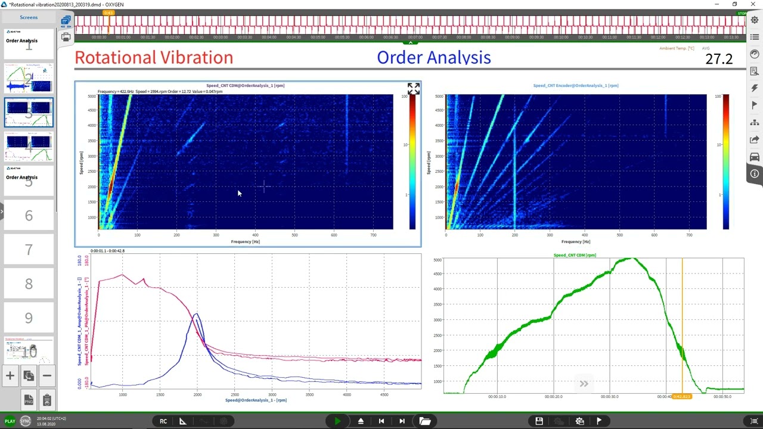Viewport: 763px width, 429px height.
Task: Select screen thumbnail 5 Order Analysis
Action: [x=29, y=181]
